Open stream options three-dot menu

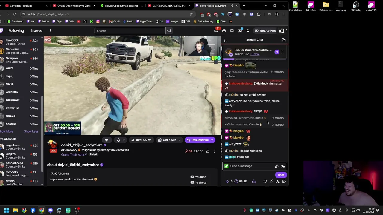(x=214, y=151)
